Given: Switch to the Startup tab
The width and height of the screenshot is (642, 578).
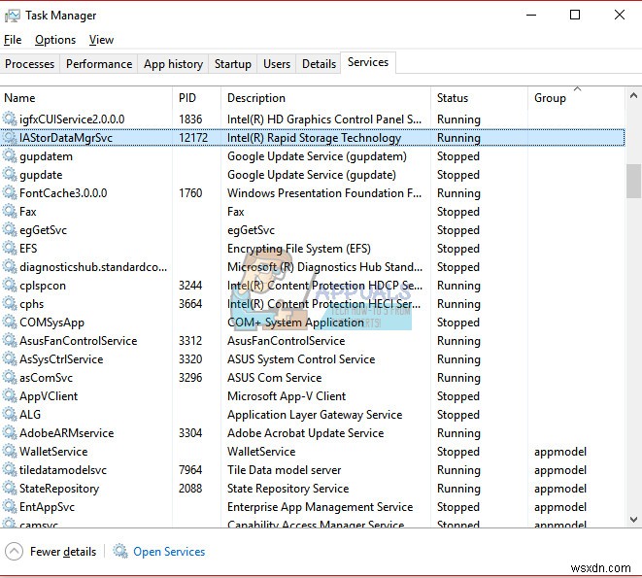Looking at the screenshot, I should [233, 64].
